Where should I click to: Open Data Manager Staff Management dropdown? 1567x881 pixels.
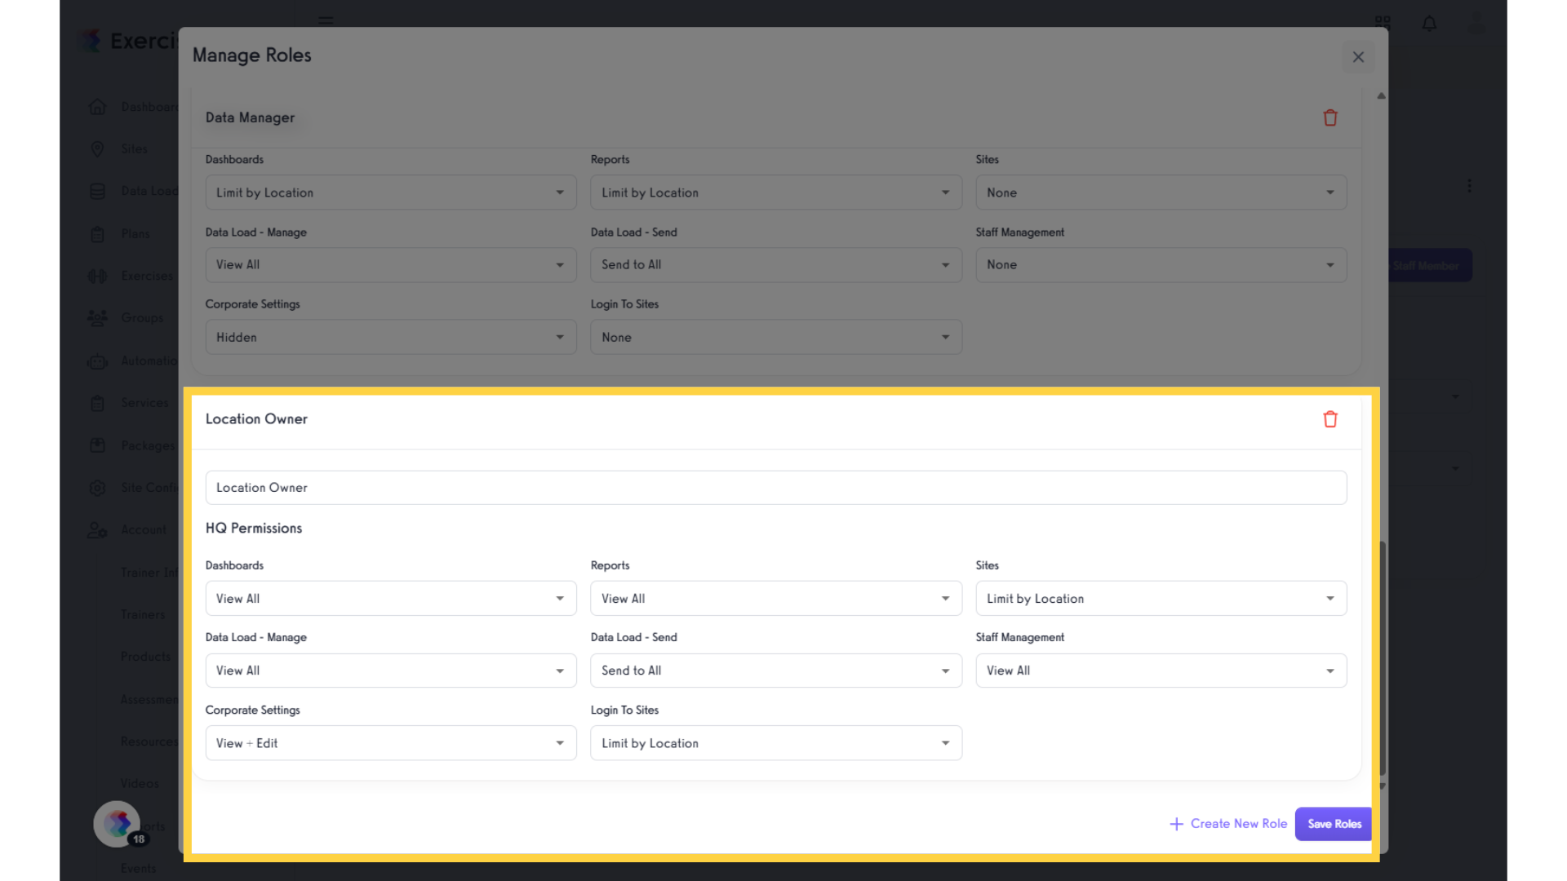pos(1161,265)
